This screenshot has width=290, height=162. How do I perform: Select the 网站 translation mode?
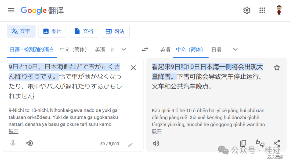[x=115, y=31]
